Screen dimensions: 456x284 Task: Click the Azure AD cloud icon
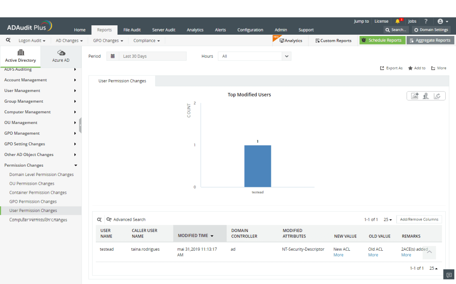point(61,53)
